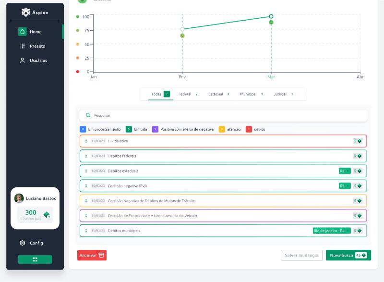Click the Config gear icon

coord(22,243)
